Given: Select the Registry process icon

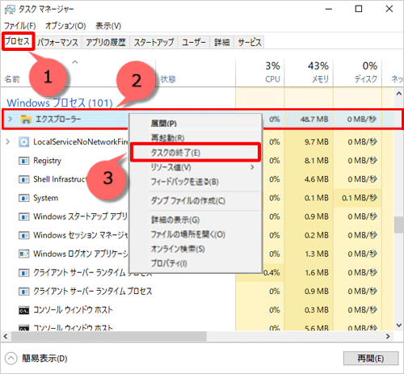Looking at the screenshot, I should coord(23,161).
